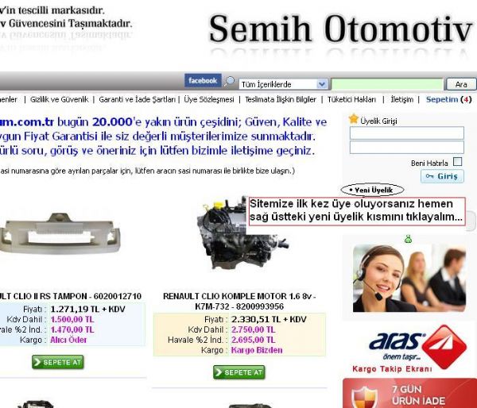Focus the username field under Üyelik Girişi
The height and width of the screenshot is (408, 477).
[x=407, y=133]
